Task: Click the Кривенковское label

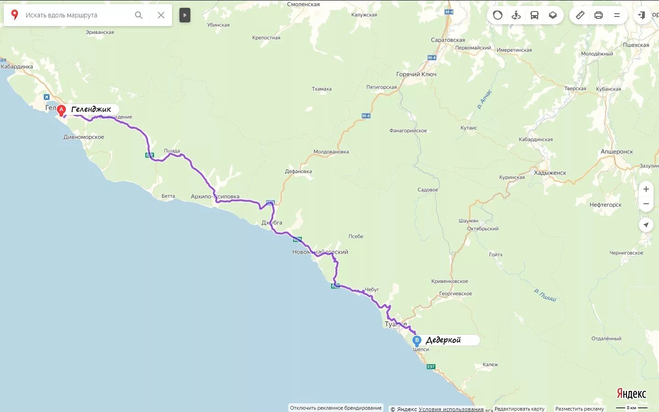Action: [449, 282]
